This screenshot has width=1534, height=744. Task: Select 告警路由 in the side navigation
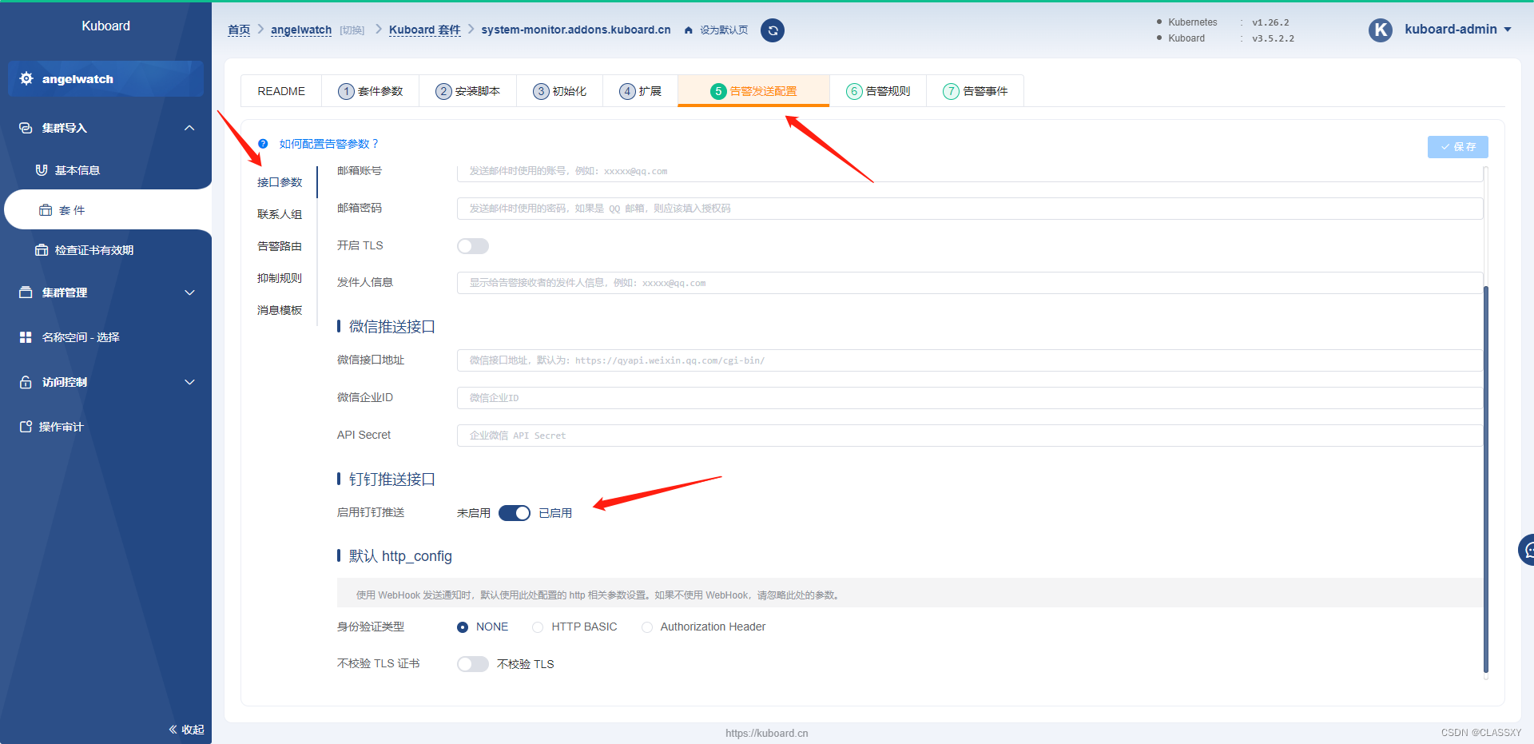click(280, 246)
